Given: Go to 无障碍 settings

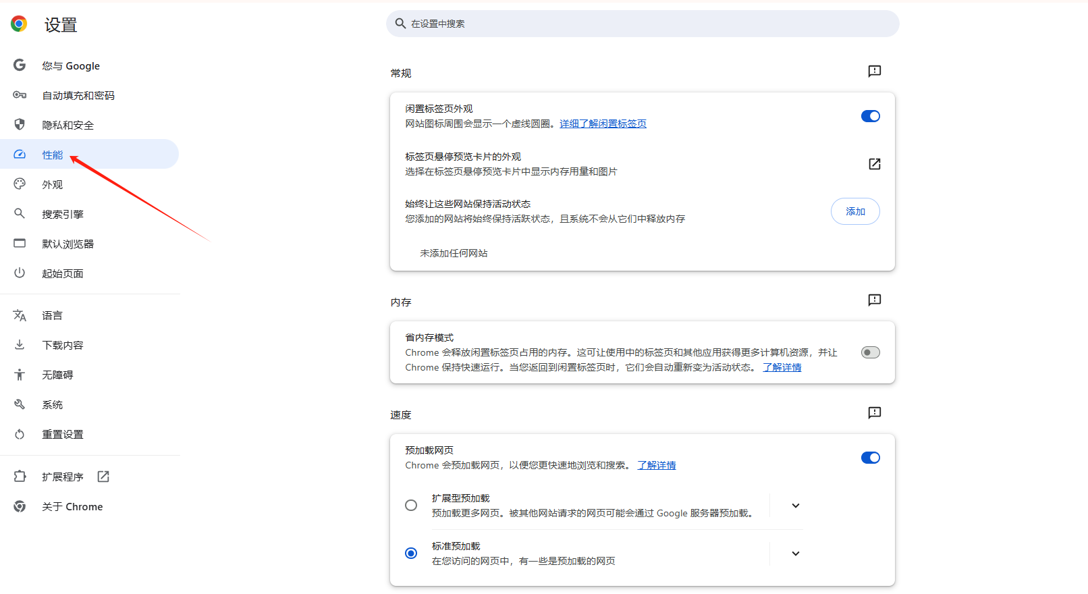Looking at the screenshot, I should (89, 375).
